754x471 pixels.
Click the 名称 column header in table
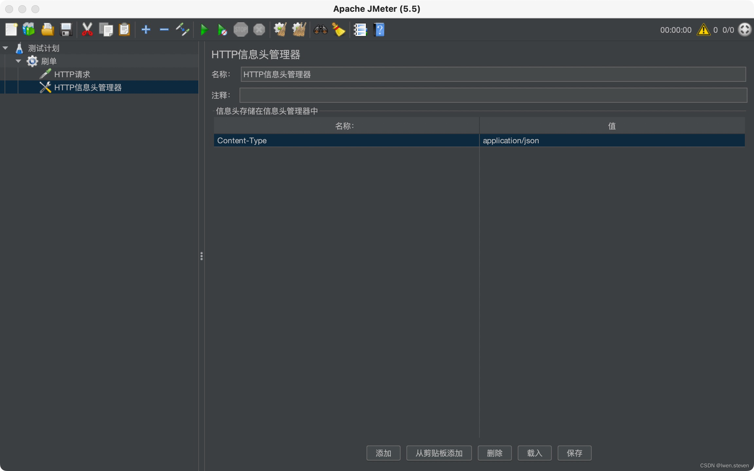point(347,126)
